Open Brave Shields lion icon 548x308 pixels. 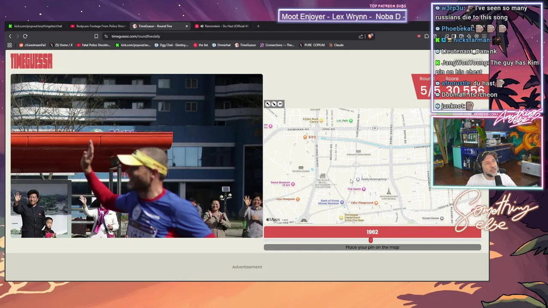(370, 36)
